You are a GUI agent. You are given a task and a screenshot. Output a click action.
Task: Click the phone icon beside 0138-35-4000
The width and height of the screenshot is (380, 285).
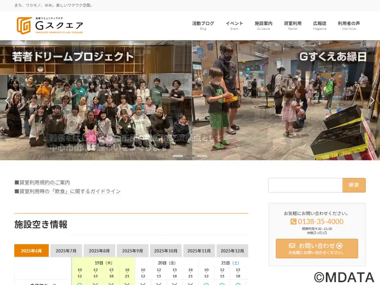pyautogui.click(x=293, y=221)
